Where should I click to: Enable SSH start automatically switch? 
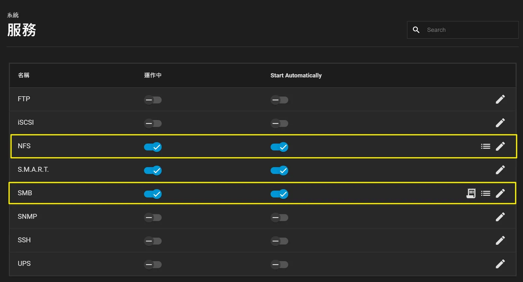(279, 241)
